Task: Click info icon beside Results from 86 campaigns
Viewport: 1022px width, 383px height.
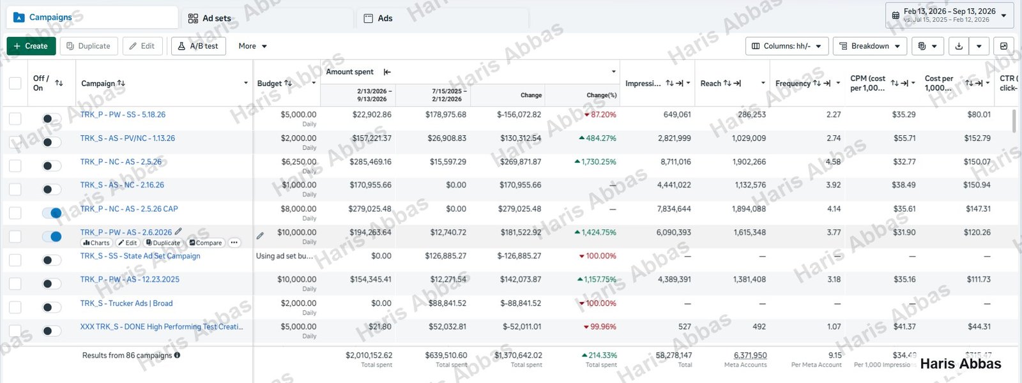Action: click(x=177, y=356)
